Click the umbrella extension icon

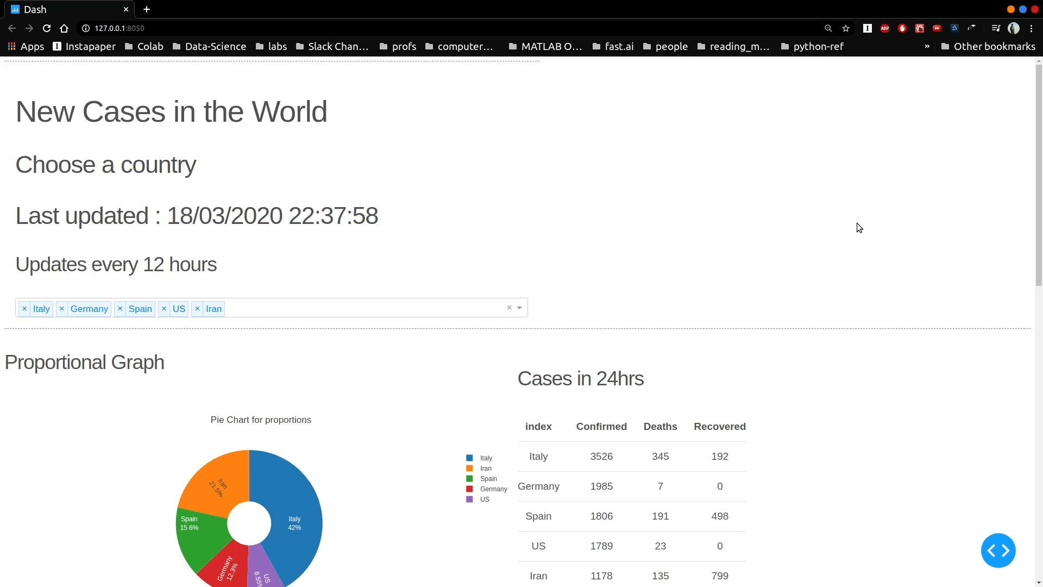click(972, 28)
